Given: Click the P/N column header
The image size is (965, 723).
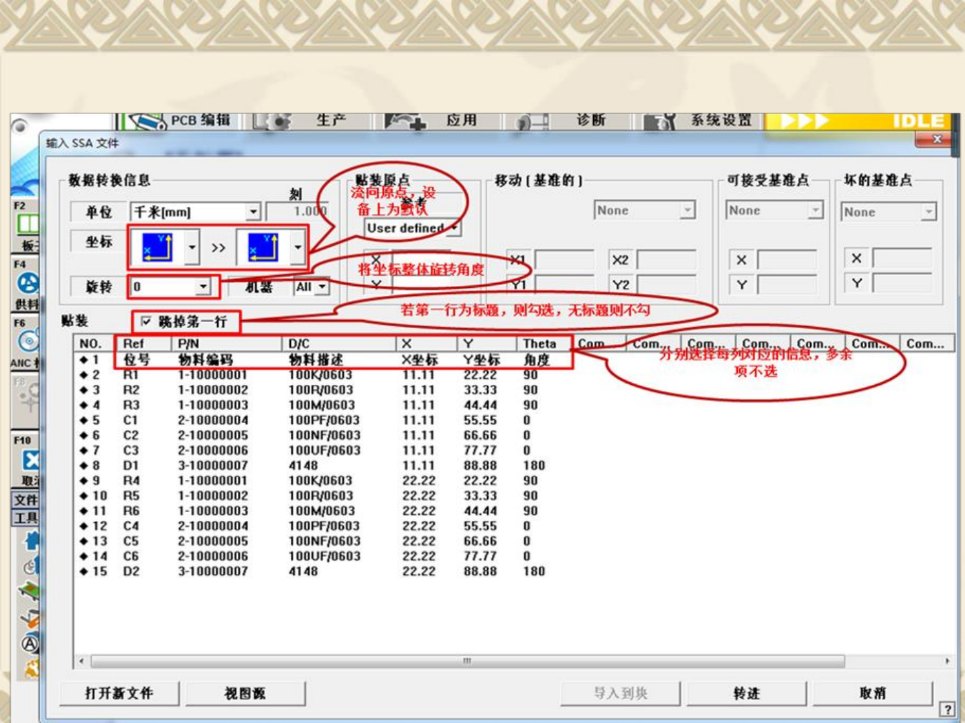Looking at the screenshot, I should 226,343.
